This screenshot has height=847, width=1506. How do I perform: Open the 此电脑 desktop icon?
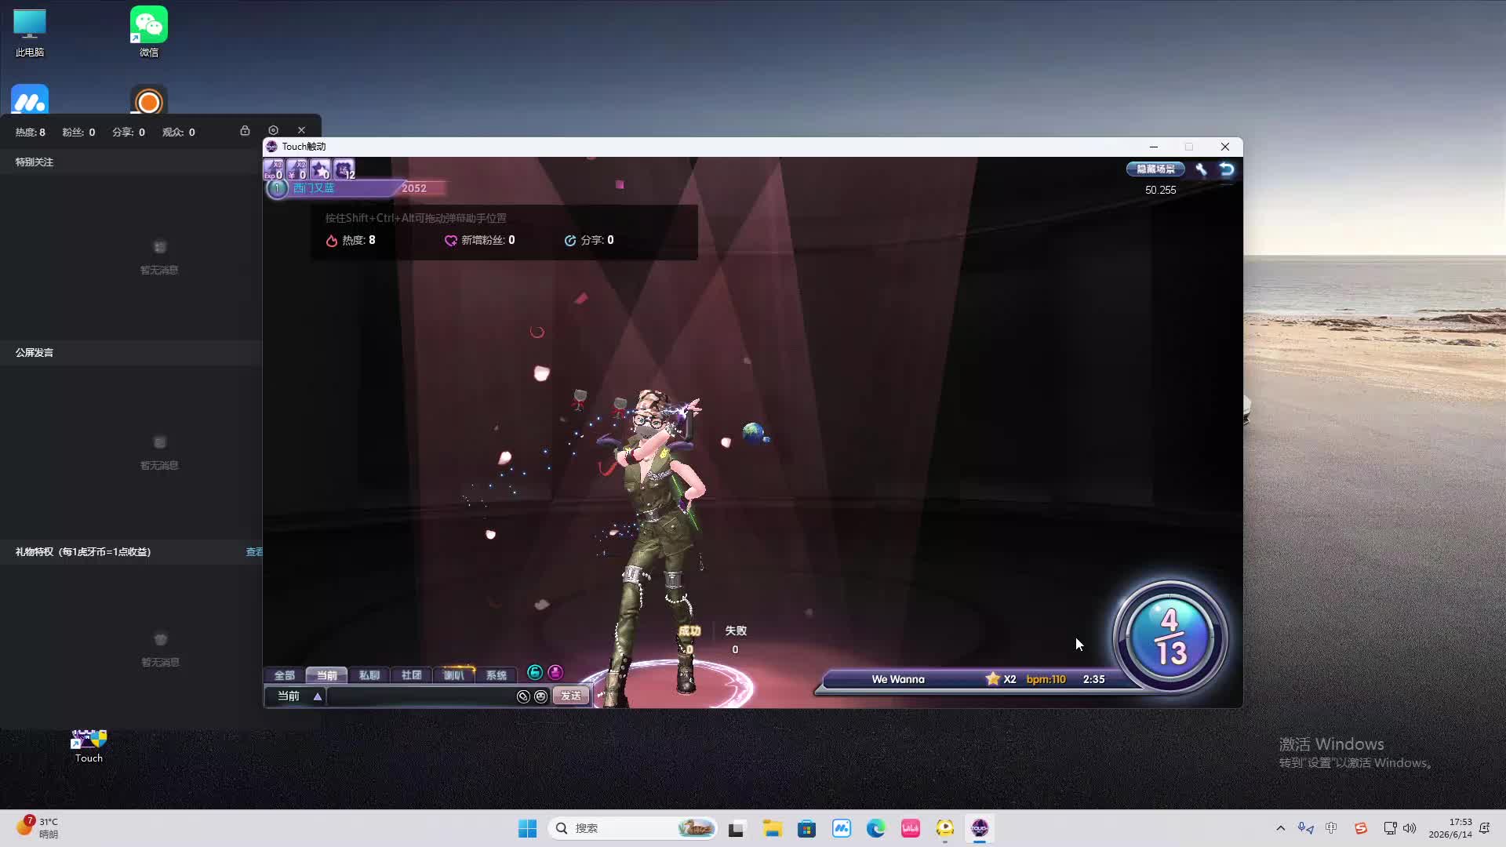pyautogui.click(x=30, y=33)
